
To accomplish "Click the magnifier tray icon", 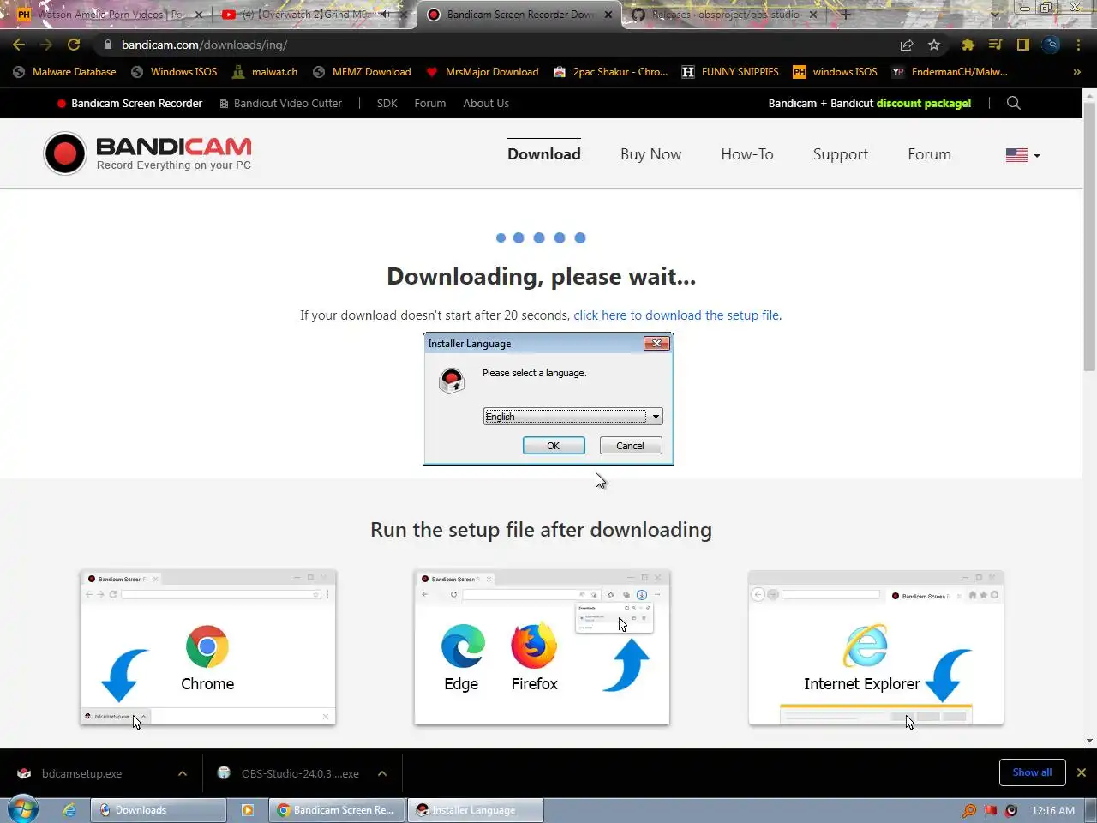I will pos(969,810).
